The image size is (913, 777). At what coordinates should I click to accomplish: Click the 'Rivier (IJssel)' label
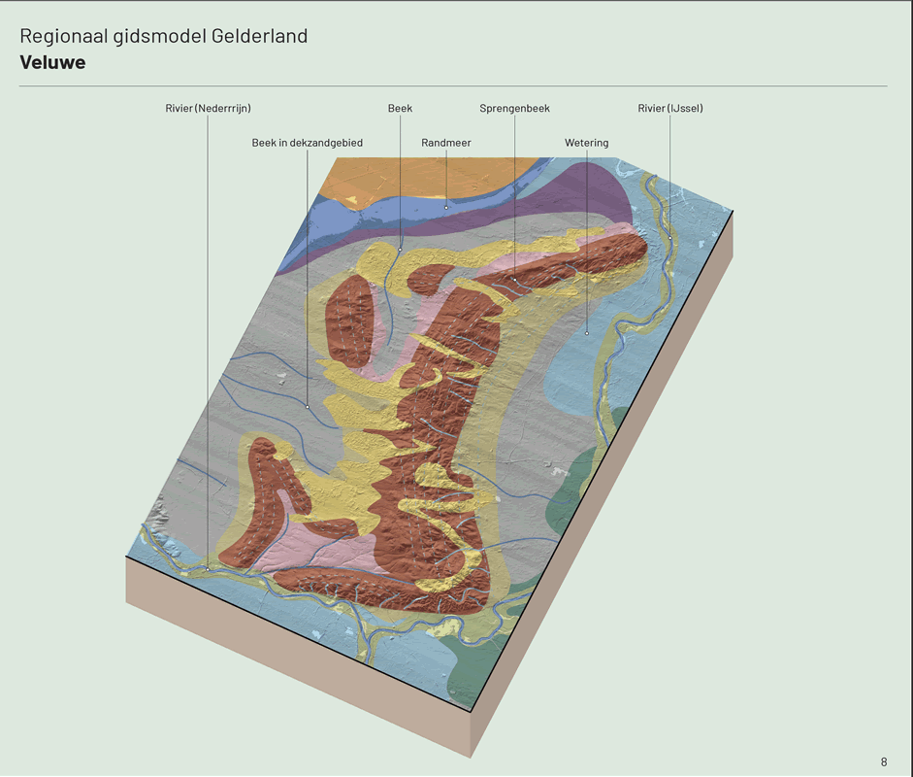(x=669, y=109)
